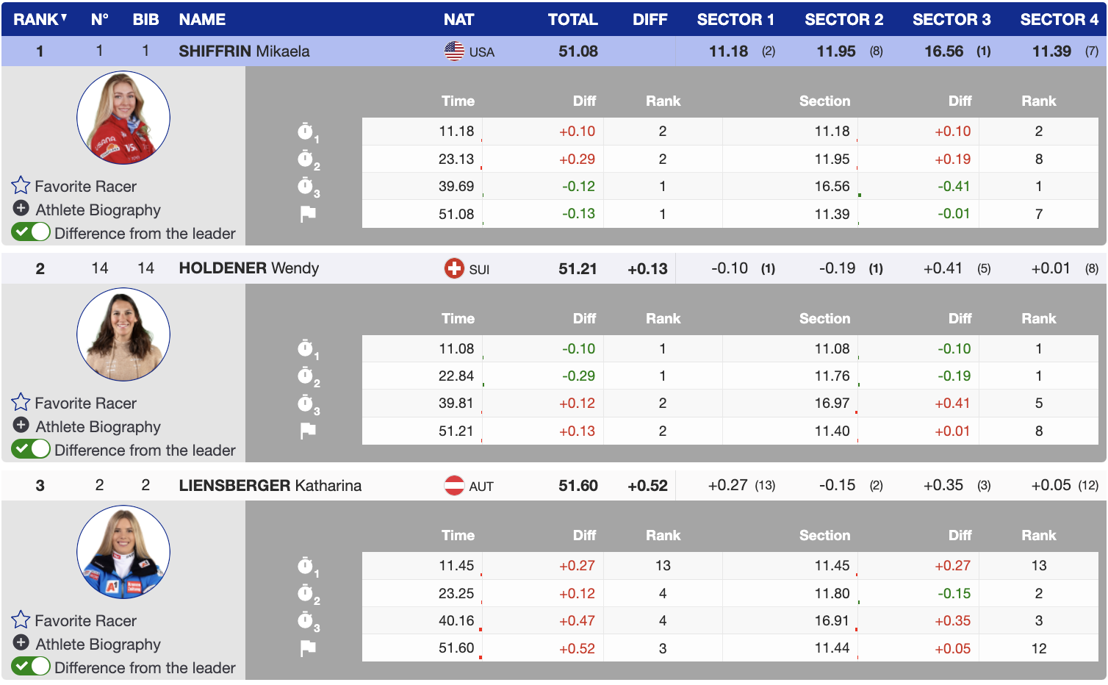Image resolution: width=1108 pixels, height=685 pixels.
Task: Expand Athlete Biography for Shiffrin
Action: 21,209
